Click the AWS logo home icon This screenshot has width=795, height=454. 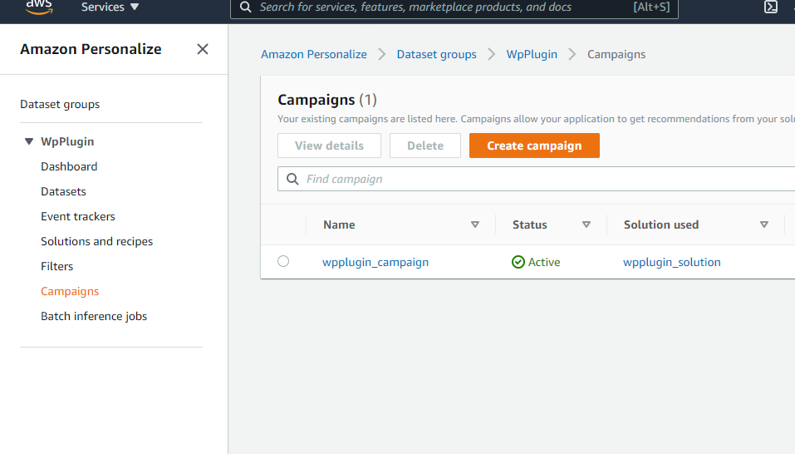click(x=39, y=7)
